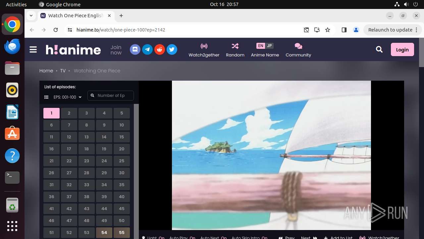Go to Home breadcrumb

pos(46,71)
